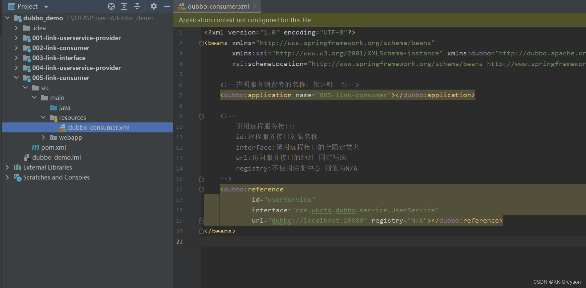Click the 004-link-userservice-provider module icon

pyautogui.click(x=27, y=68)
